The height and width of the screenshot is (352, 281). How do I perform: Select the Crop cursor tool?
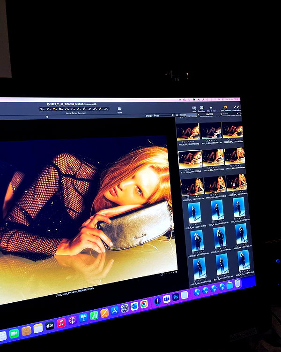coord(60,109)
